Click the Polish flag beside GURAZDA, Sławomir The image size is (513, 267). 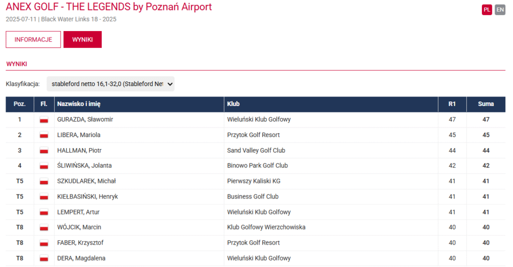tap(44, 120)
